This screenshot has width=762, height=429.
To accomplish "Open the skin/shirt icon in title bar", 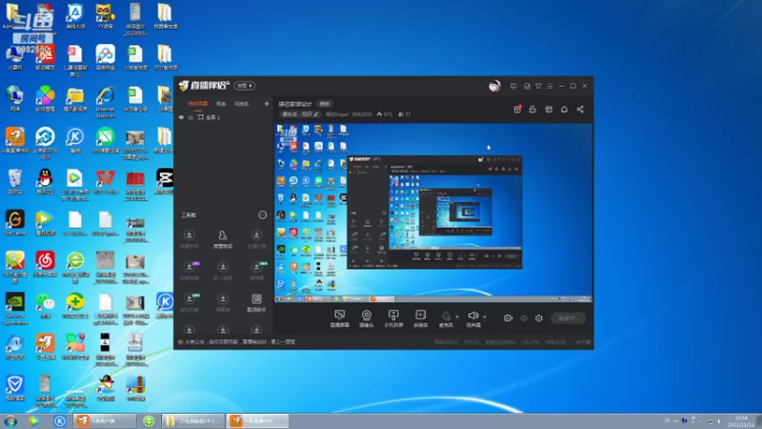I will click(538, 86).
